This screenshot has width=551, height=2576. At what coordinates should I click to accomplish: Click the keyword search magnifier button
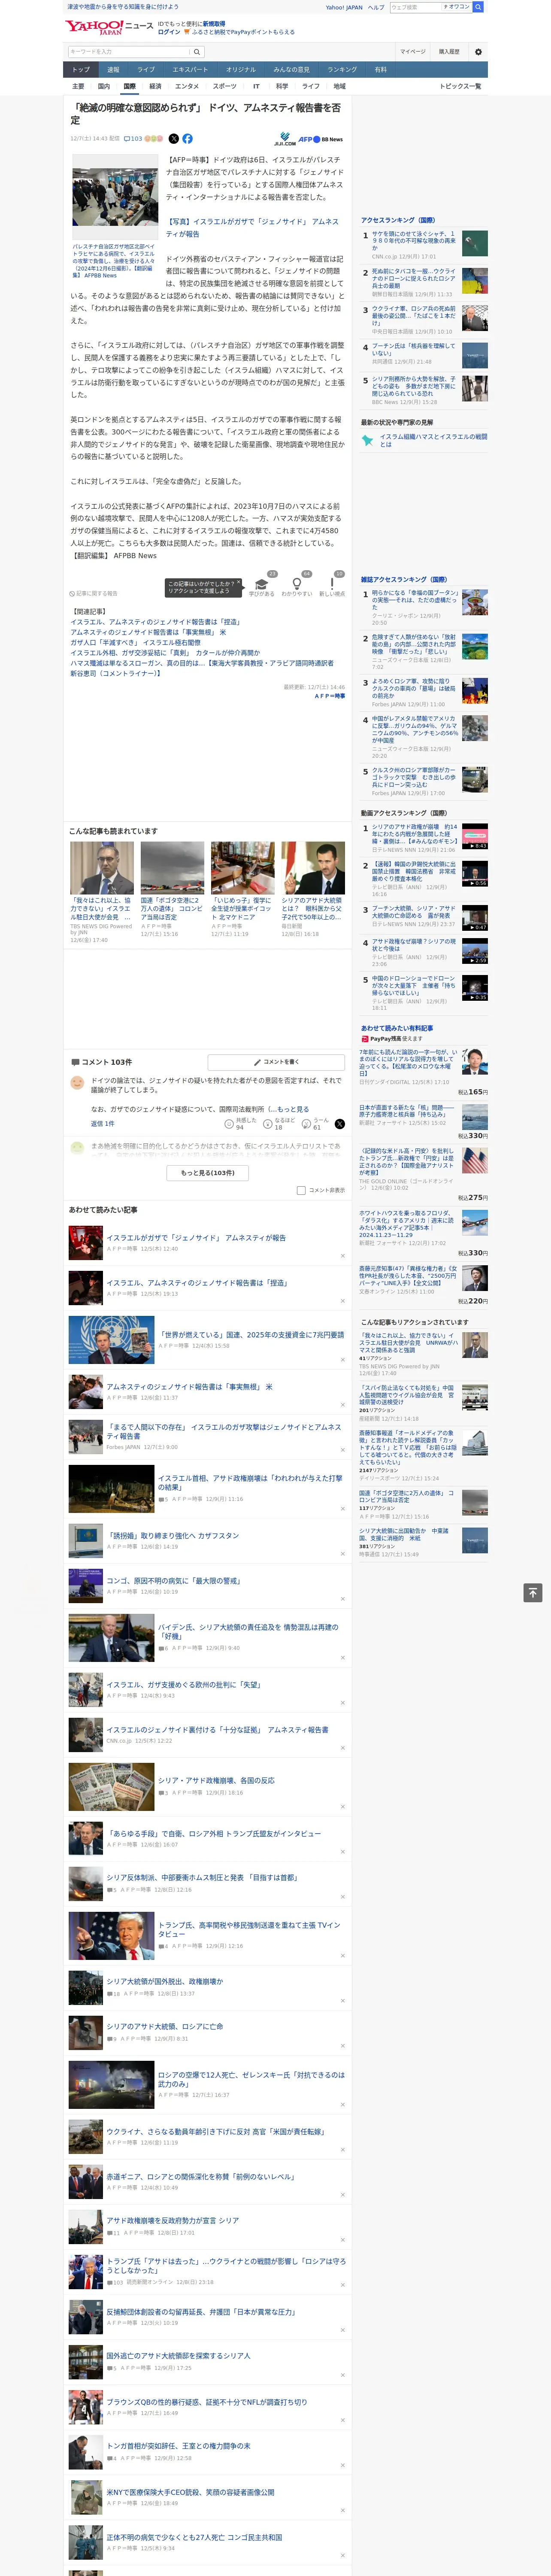197,52
